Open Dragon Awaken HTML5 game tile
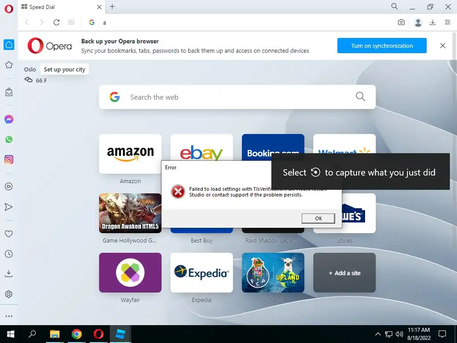The image size is (457, 343). pyautogui.click(x=130, y=213)
